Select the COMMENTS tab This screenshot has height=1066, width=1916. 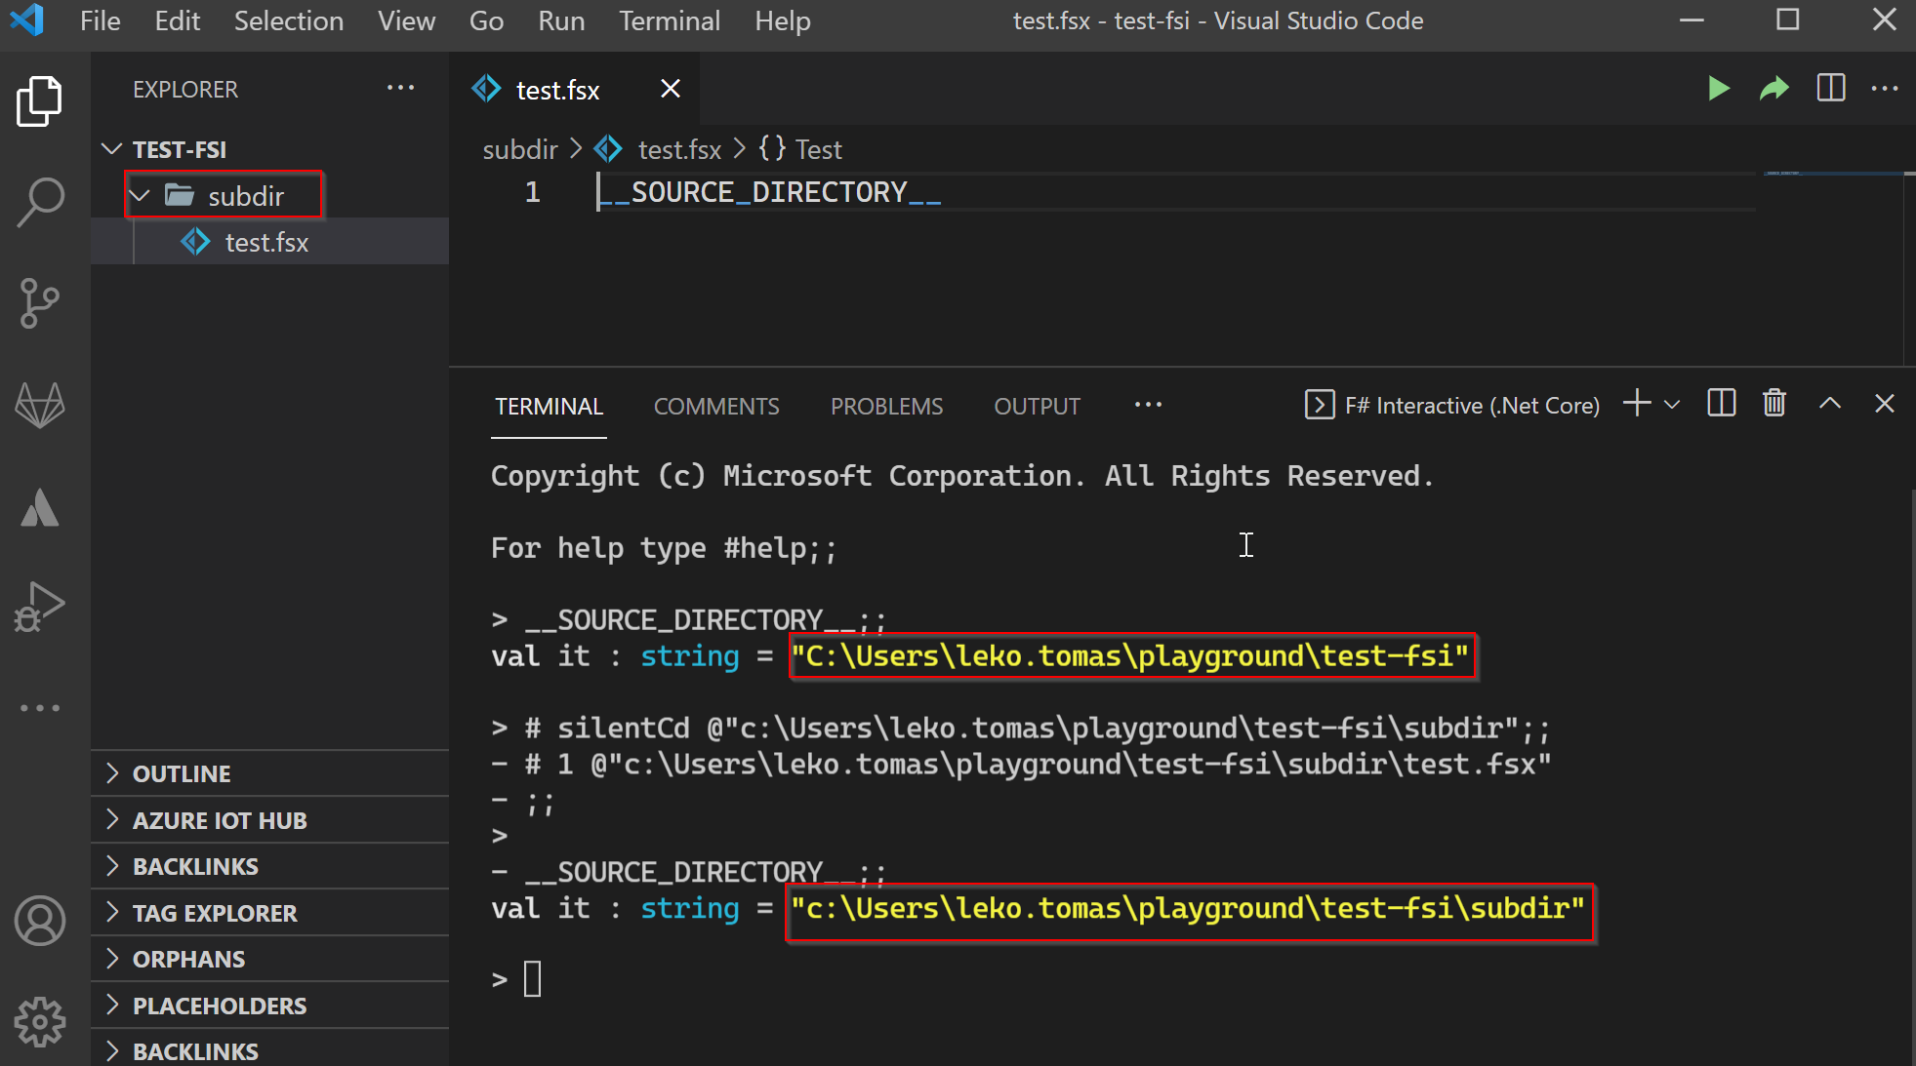click(x=716, y=406)
